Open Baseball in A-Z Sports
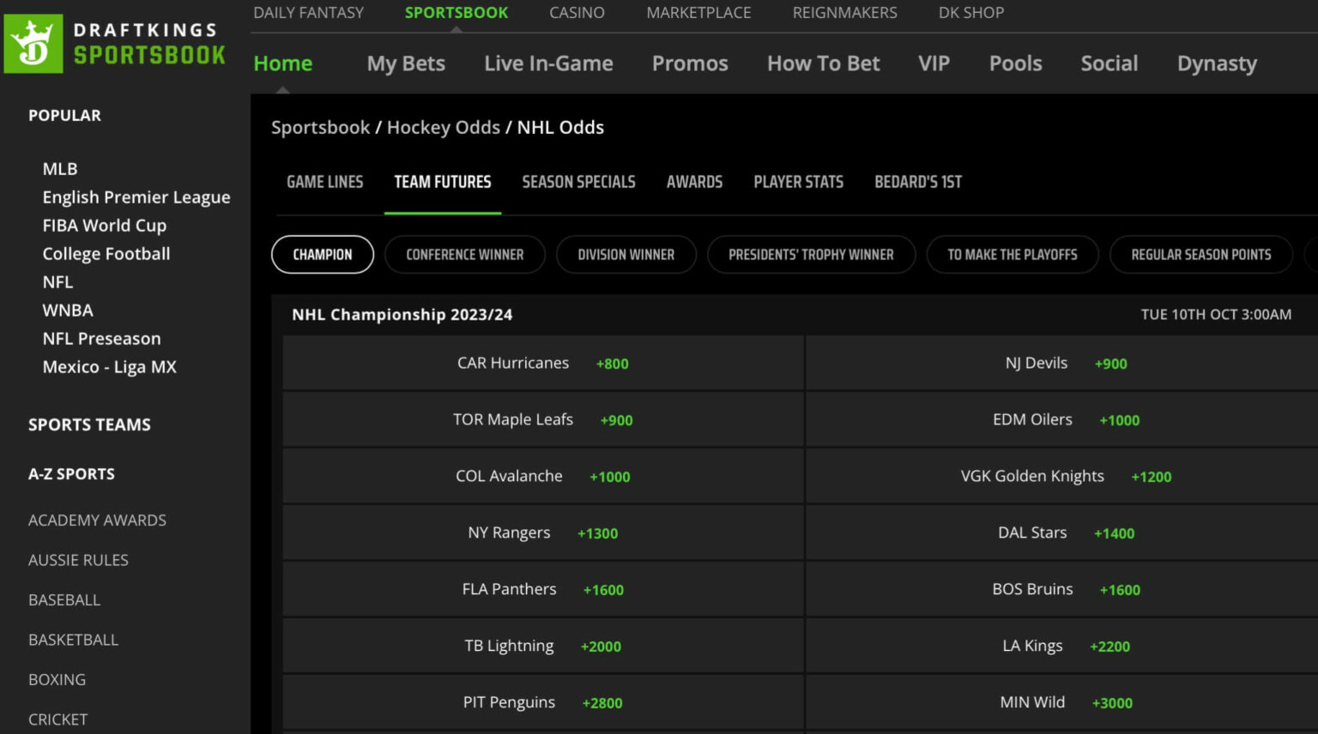 coord(64,600)
